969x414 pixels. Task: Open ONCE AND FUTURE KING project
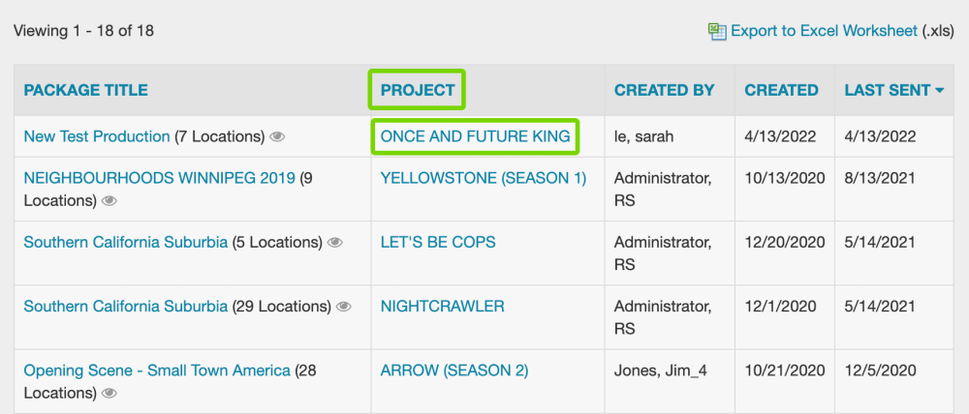(475, 136)
